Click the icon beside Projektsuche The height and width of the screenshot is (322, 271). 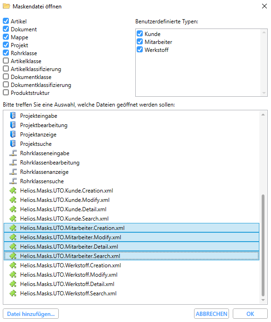point(13,143)
